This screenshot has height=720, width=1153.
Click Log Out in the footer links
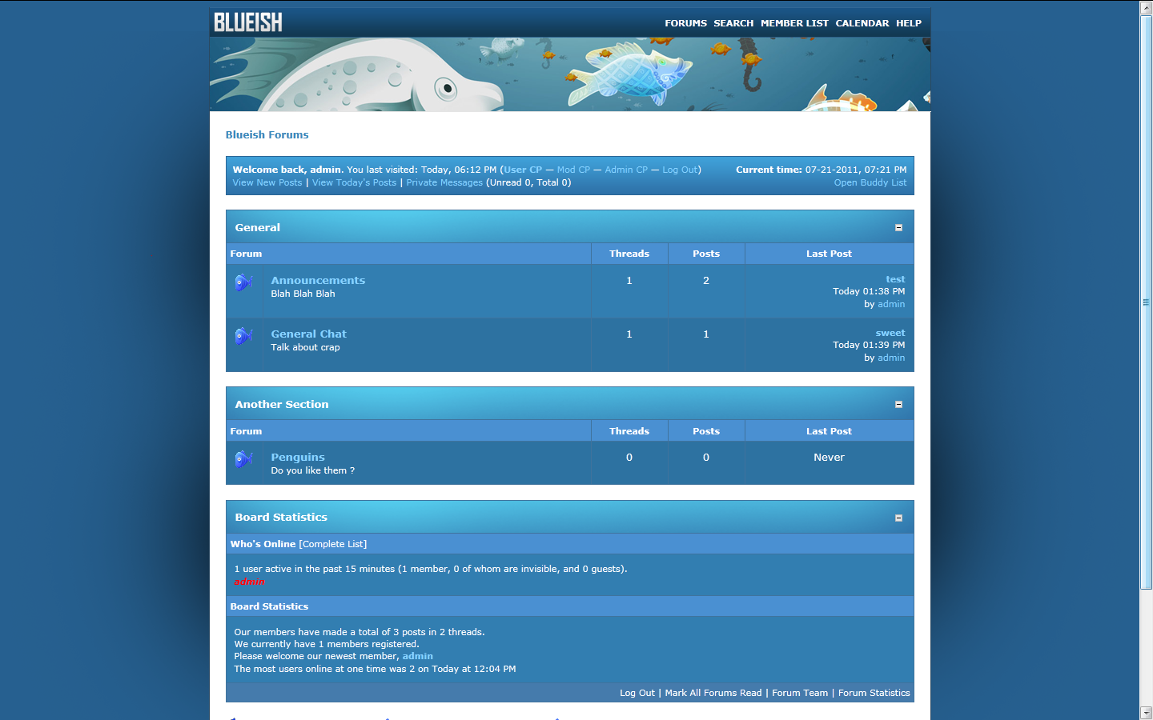pos(637,693)
